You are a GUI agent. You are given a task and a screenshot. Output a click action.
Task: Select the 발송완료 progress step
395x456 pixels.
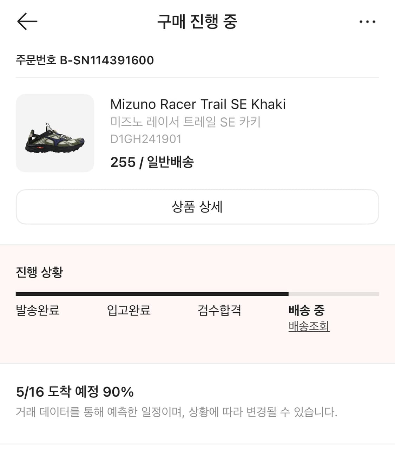[38, 310]
